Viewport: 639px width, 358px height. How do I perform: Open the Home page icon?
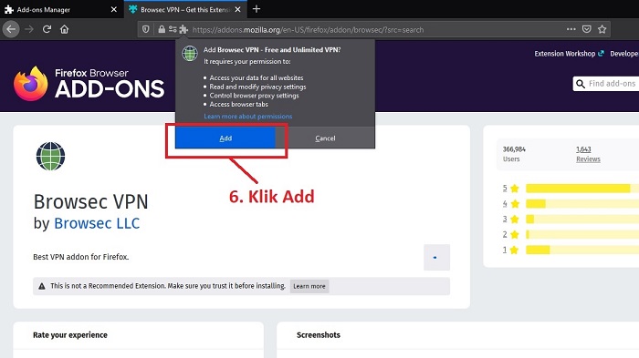[x=65, y=29]
